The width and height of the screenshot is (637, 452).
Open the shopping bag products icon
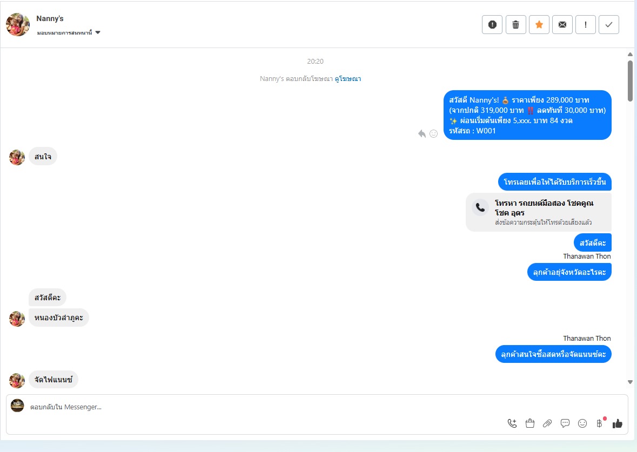(x=529, y=423)
